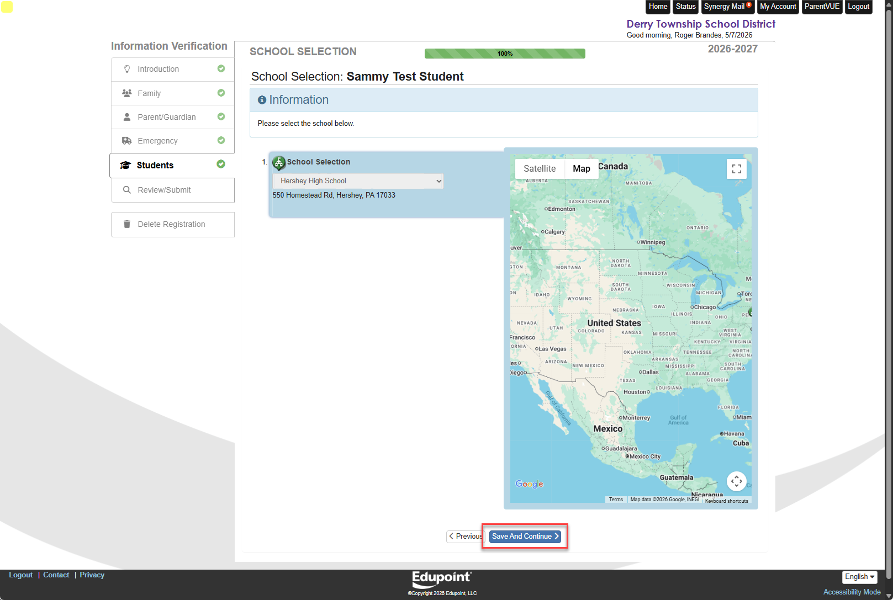Click Save And Continue
Screen dimensions: 893x600
coord(525,537)
